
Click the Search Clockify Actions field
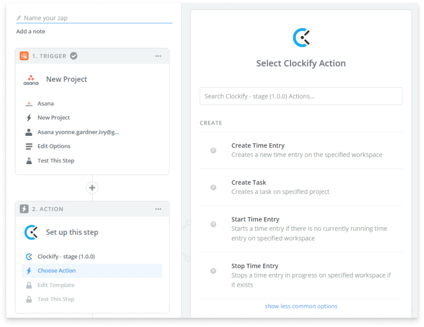(301, 96)
